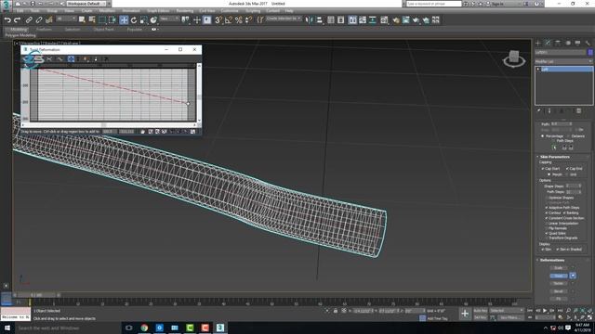Open the Modifiers menu
The image size is (595, 334).
(107, 11)
